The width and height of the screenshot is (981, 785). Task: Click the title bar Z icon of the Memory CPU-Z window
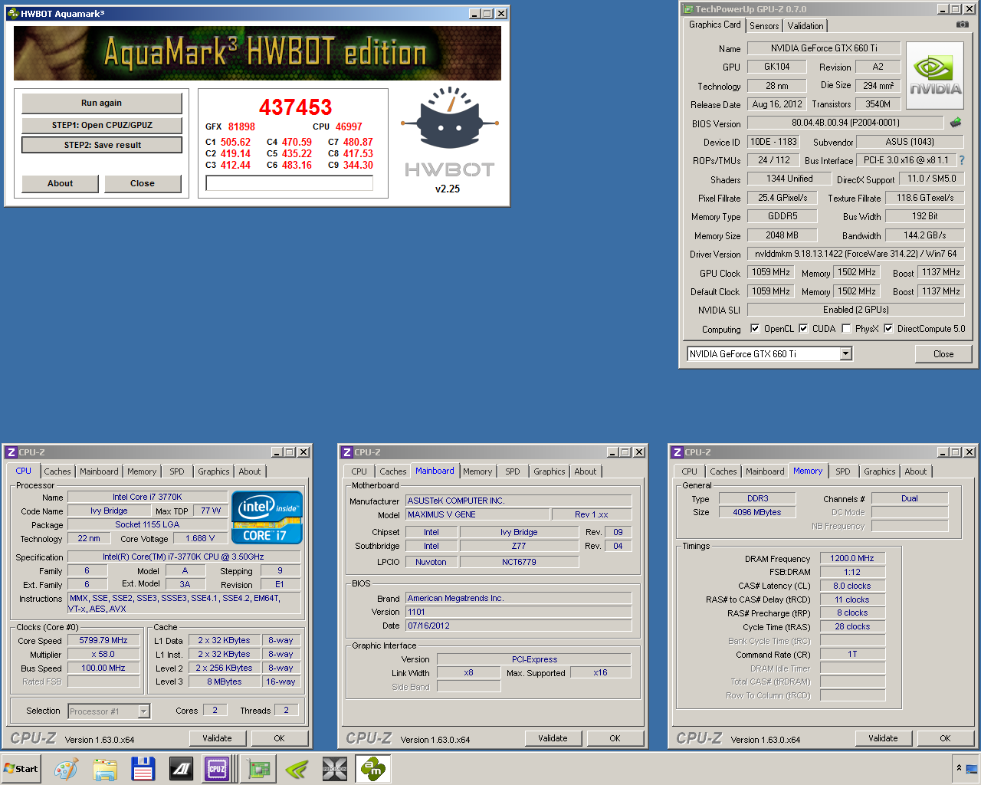677,452
